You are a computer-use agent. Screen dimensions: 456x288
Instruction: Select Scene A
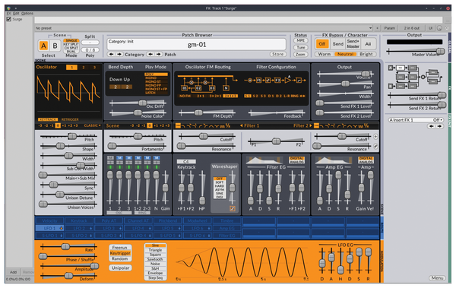pos(43,46)
